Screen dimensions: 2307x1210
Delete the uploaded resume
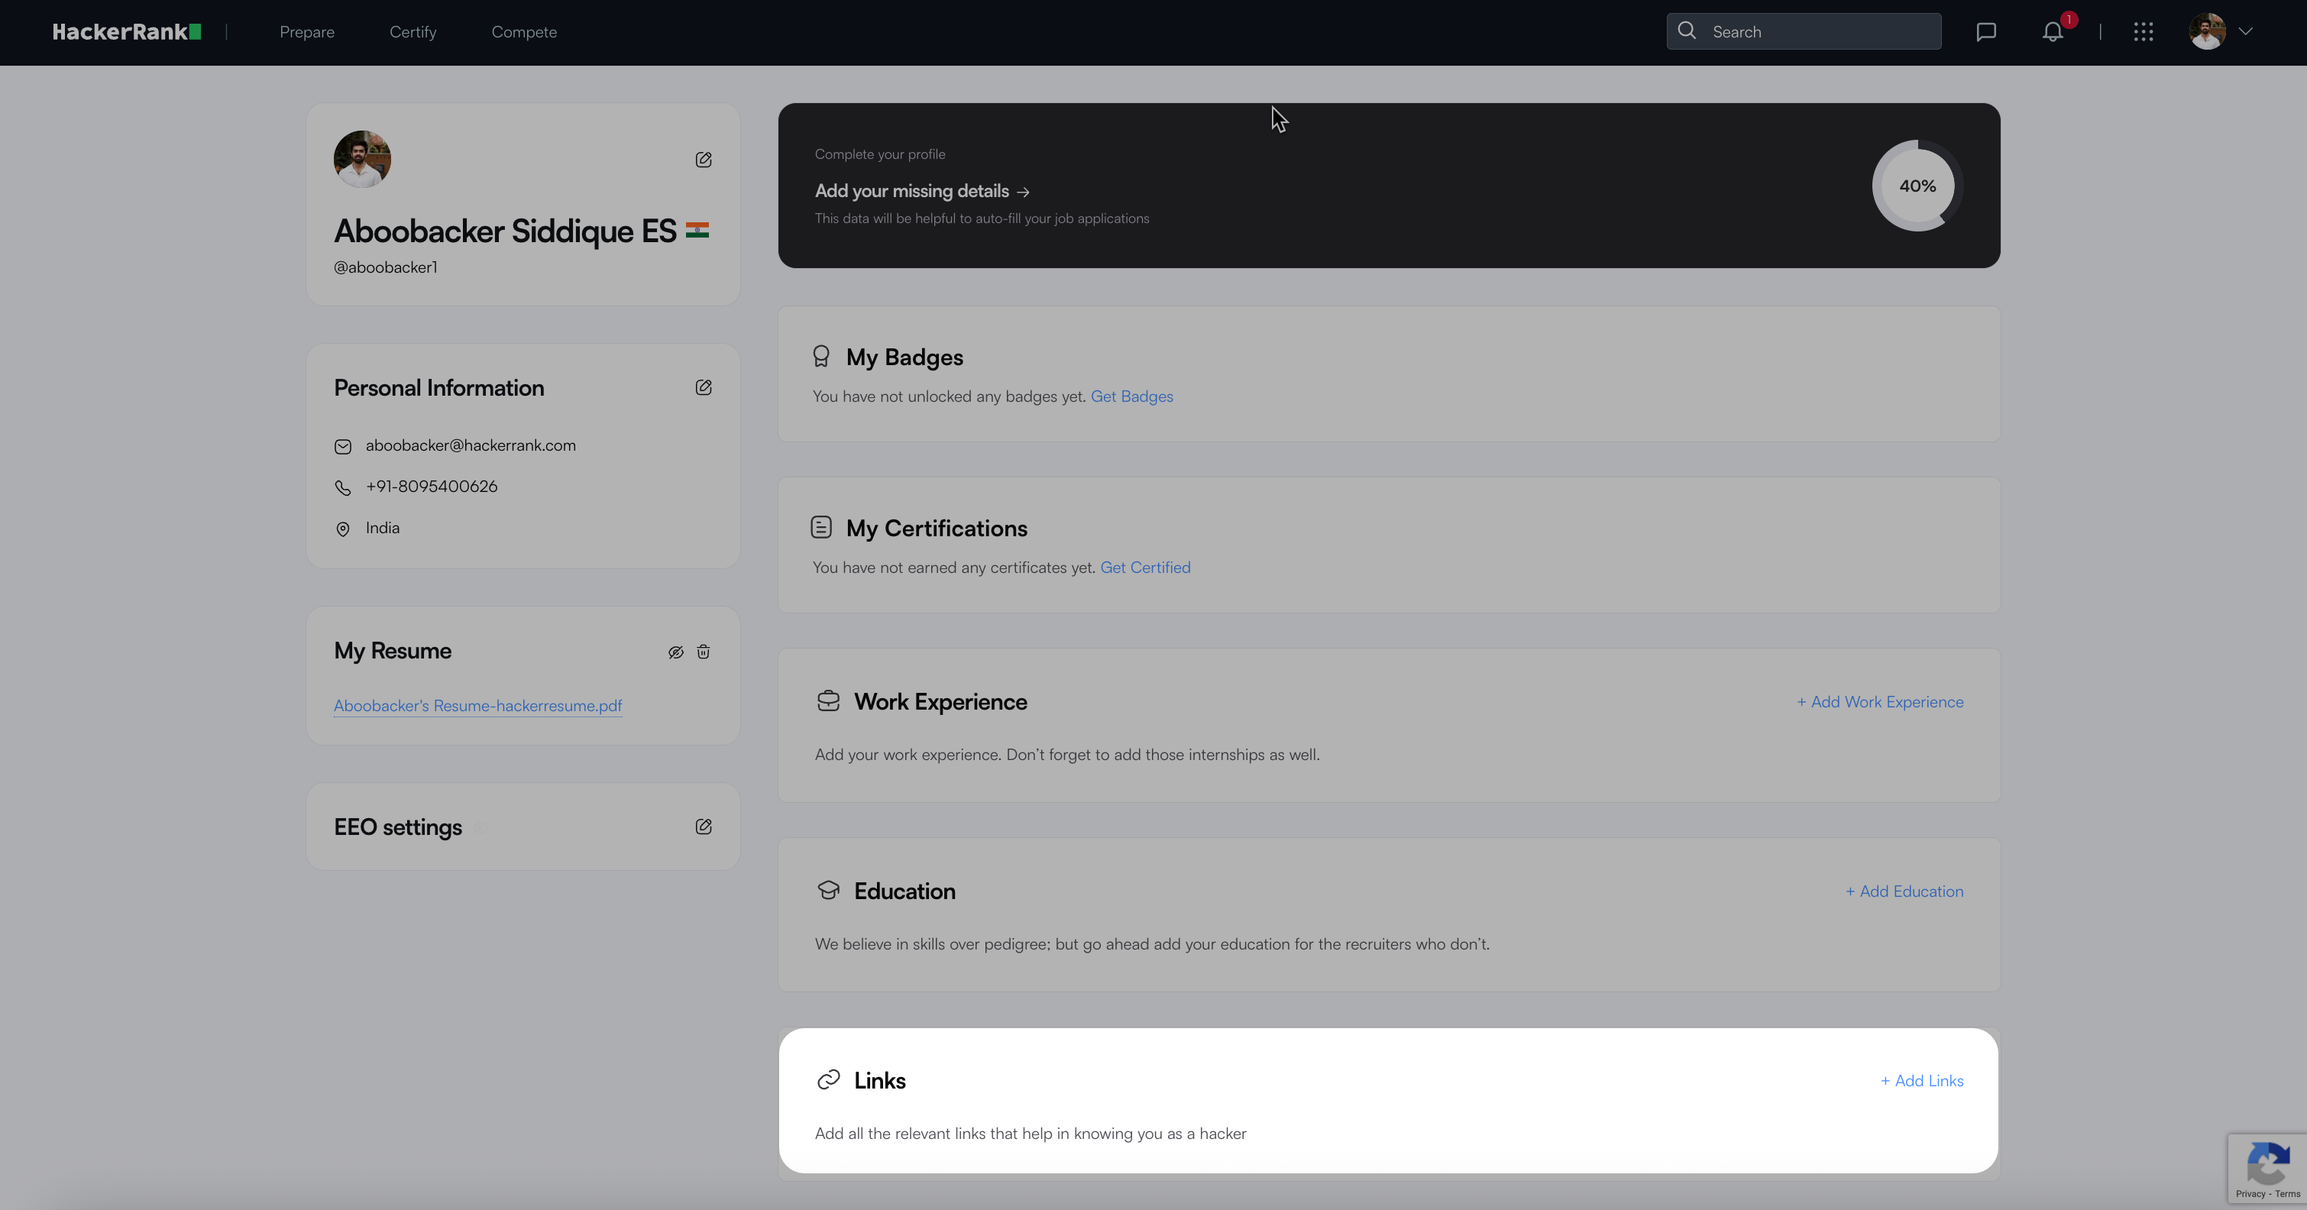[x=703, y=652]
